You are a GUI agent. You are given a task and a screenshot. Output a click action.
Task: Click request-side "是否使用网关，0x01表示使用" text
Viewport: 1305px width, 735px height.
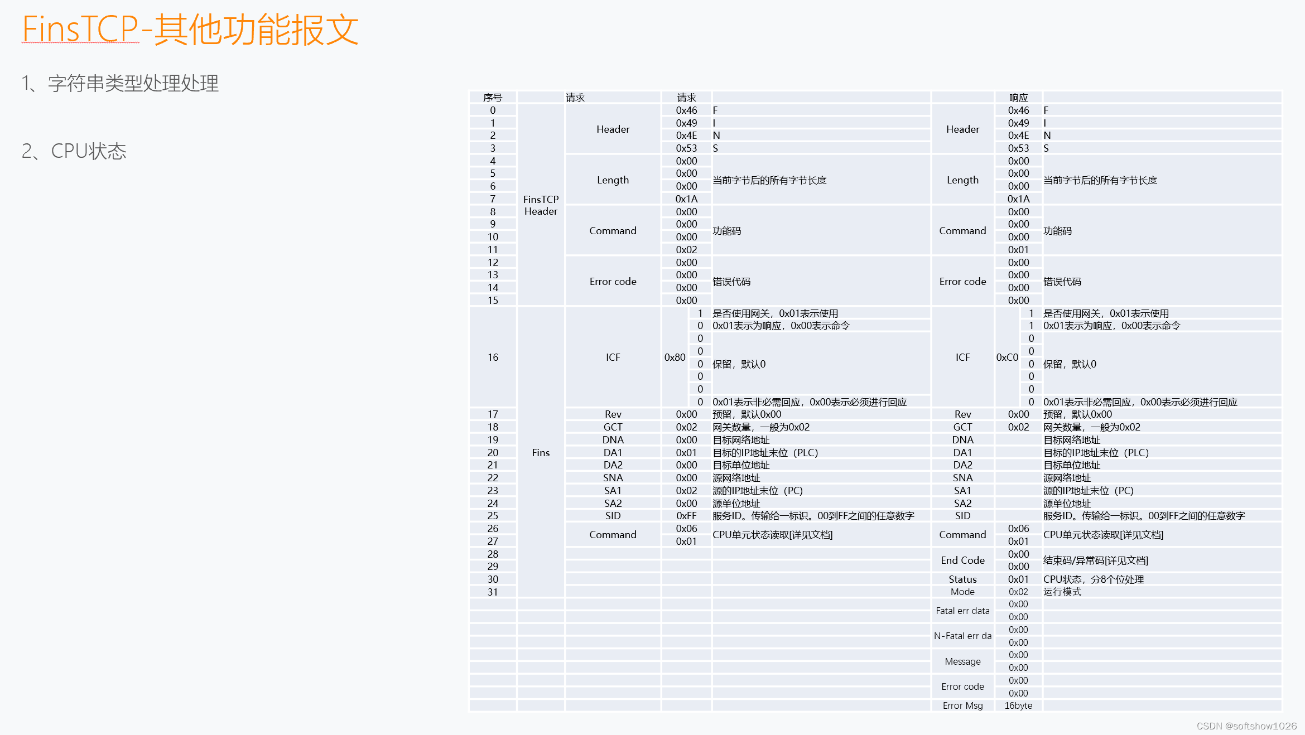(x=775, y=313)
